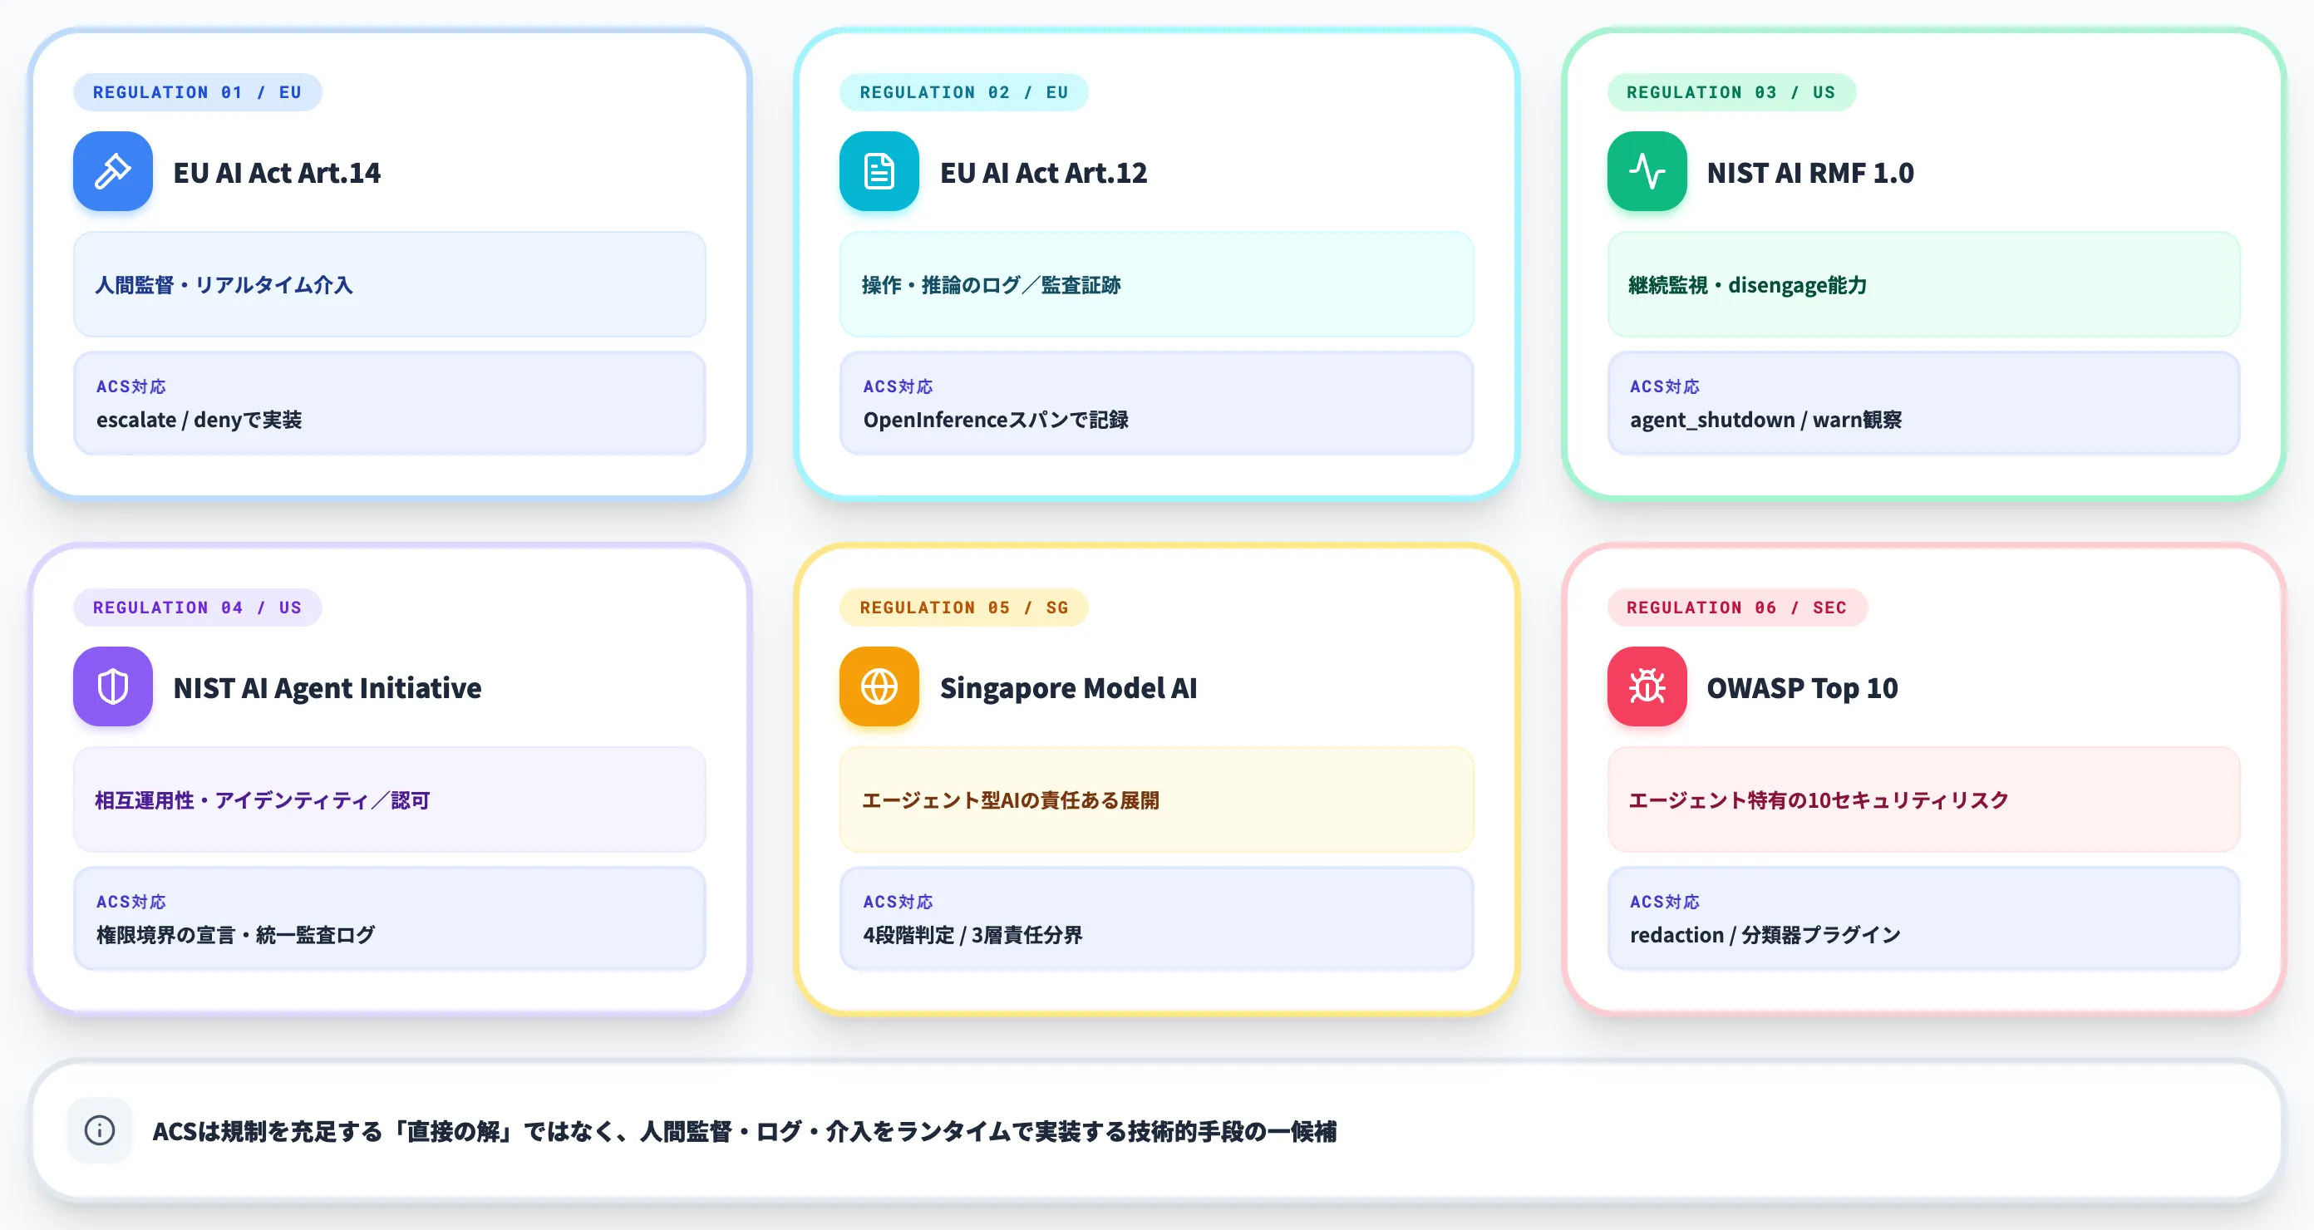Click the ACS対応 label in the NIST AI RMF card
This screenshot has height=1230, width=2314.
point(1665,386)
